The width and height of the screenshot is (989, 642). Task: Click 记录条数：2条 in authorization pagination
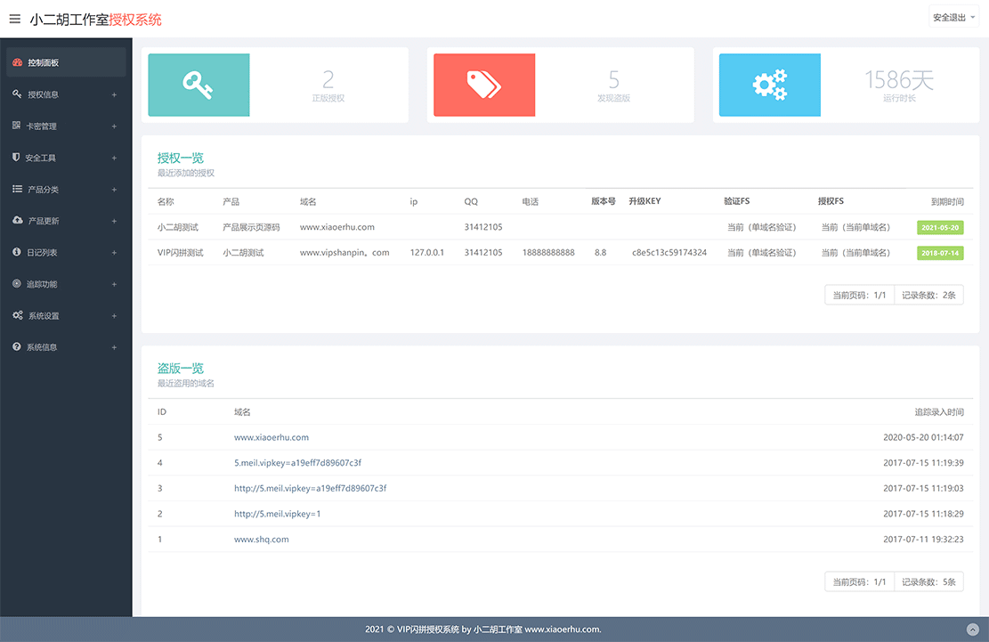pyautogui.click(x=928, y=295)
